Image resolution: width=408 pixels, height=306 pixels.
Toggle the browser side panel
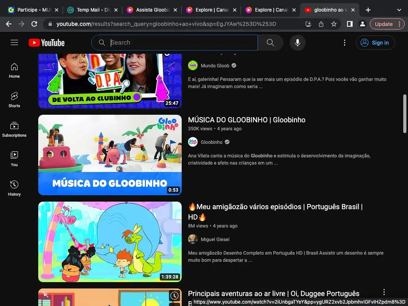pyautogui.click(x=350, y=24)
